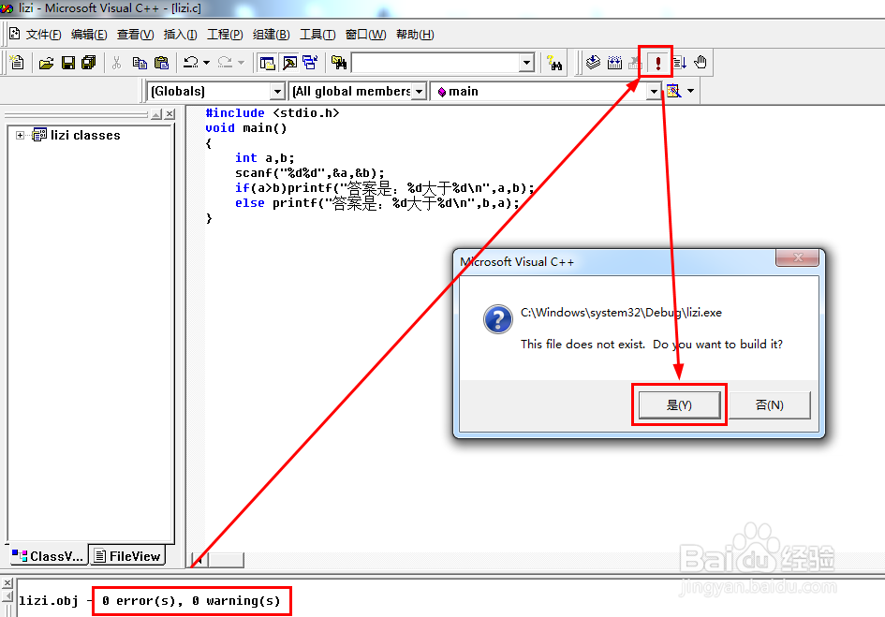
Task: Open the 组建(B) menu
Action: point(271,35)
